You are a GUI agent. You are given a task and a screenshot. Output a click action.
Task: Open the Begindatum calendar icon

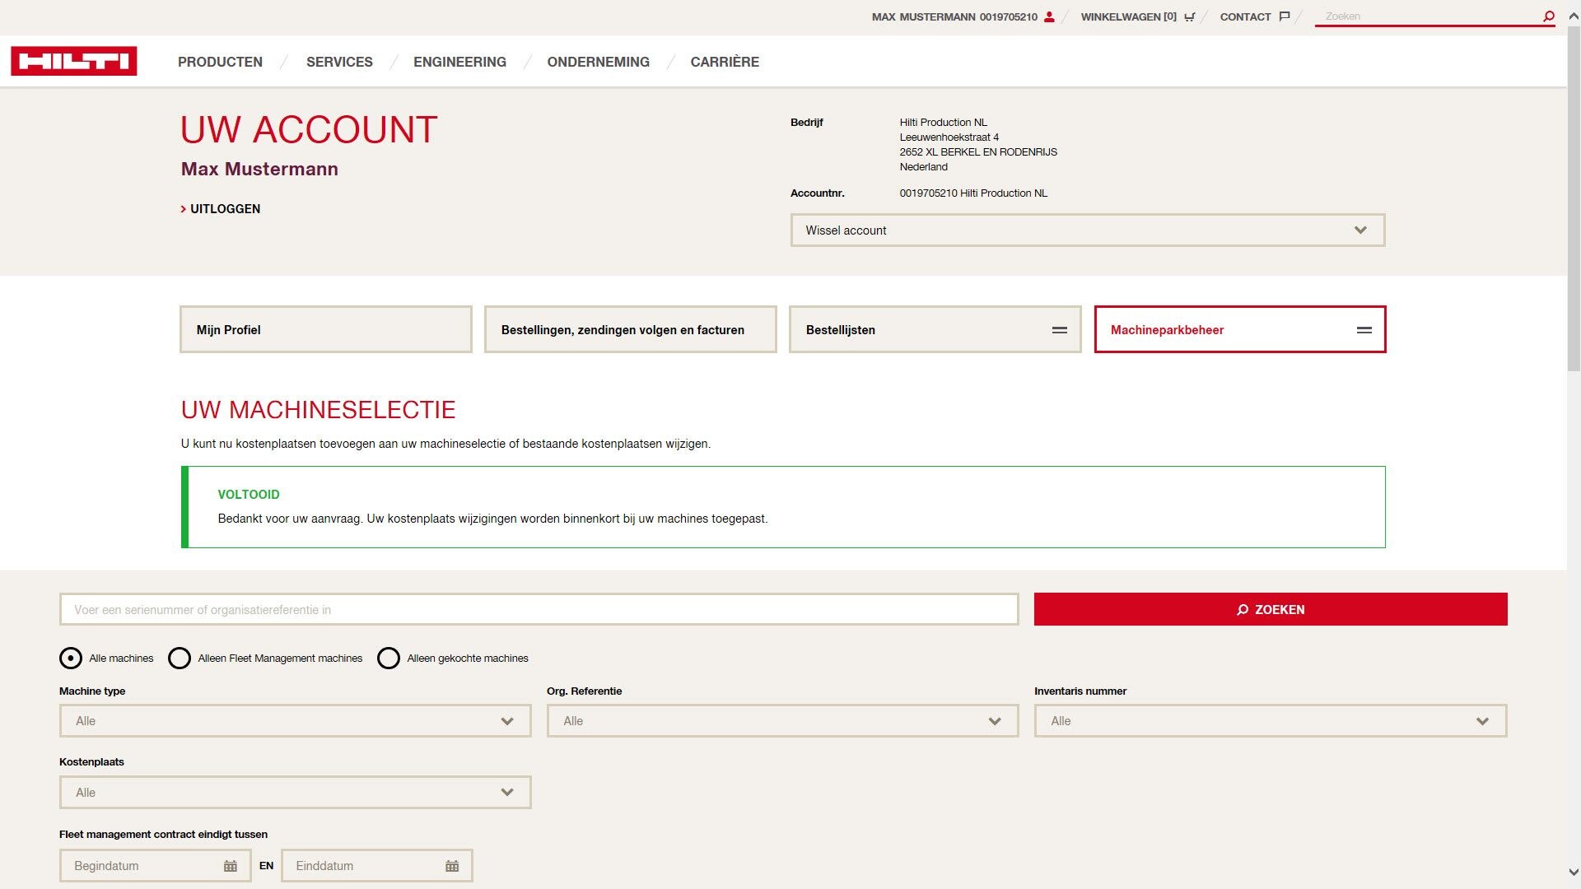pyautogui.click(x=231, y=866)
